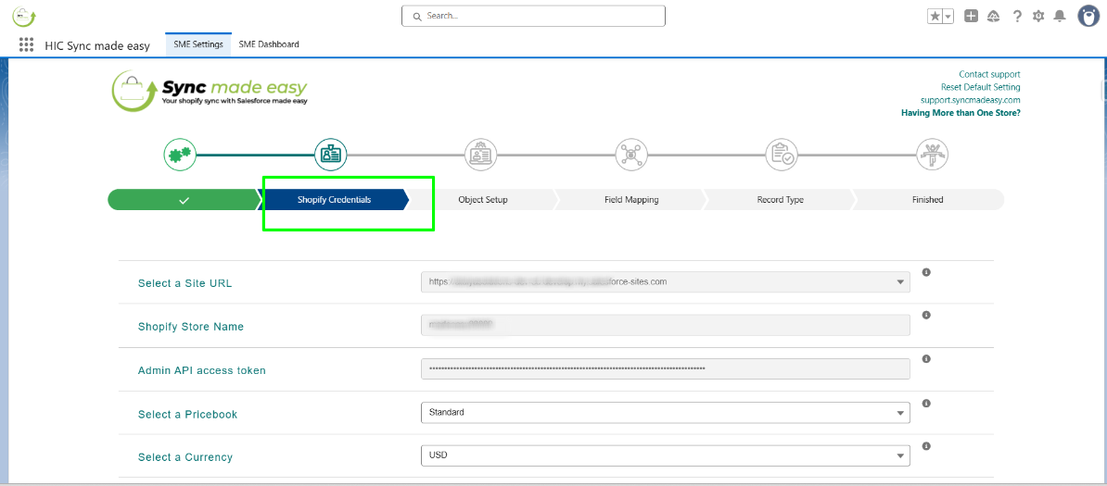The height and width of the screenshot is (486, 1107).
Task: Select the Shopify Credentials step
Action: [336, 200]
